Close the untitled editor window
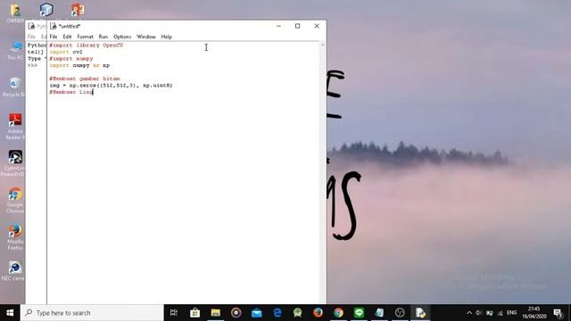Screen dimensions: 571x321 317,26
